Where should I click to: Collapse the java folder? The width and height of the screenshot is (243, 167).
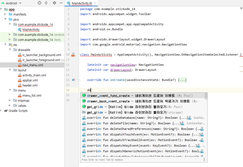click(x=5, y=19)
